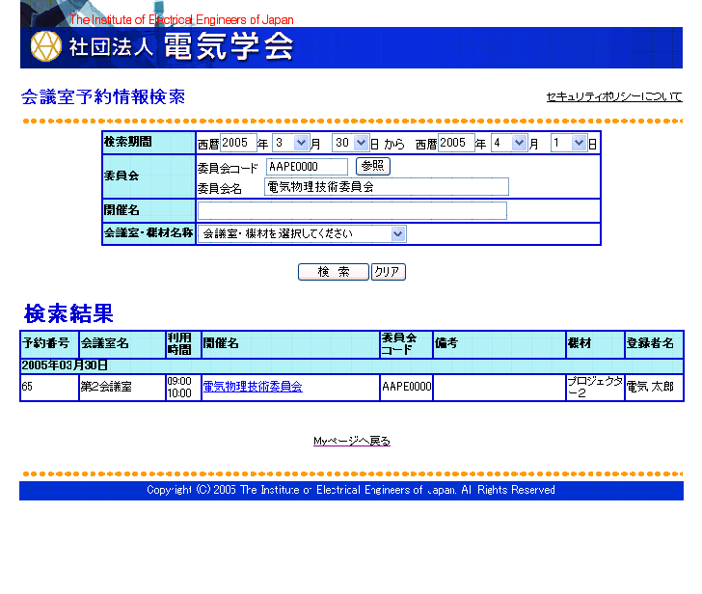Click the start year input field
Image resolution: width=702 pixels, height=594 pixels.
point(238,143)
